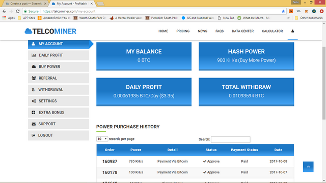Click the red Opera-style extension icon
326x183 pixels.
321,11
